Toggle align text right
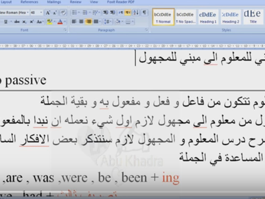265x199 pixels. (89, 22)
